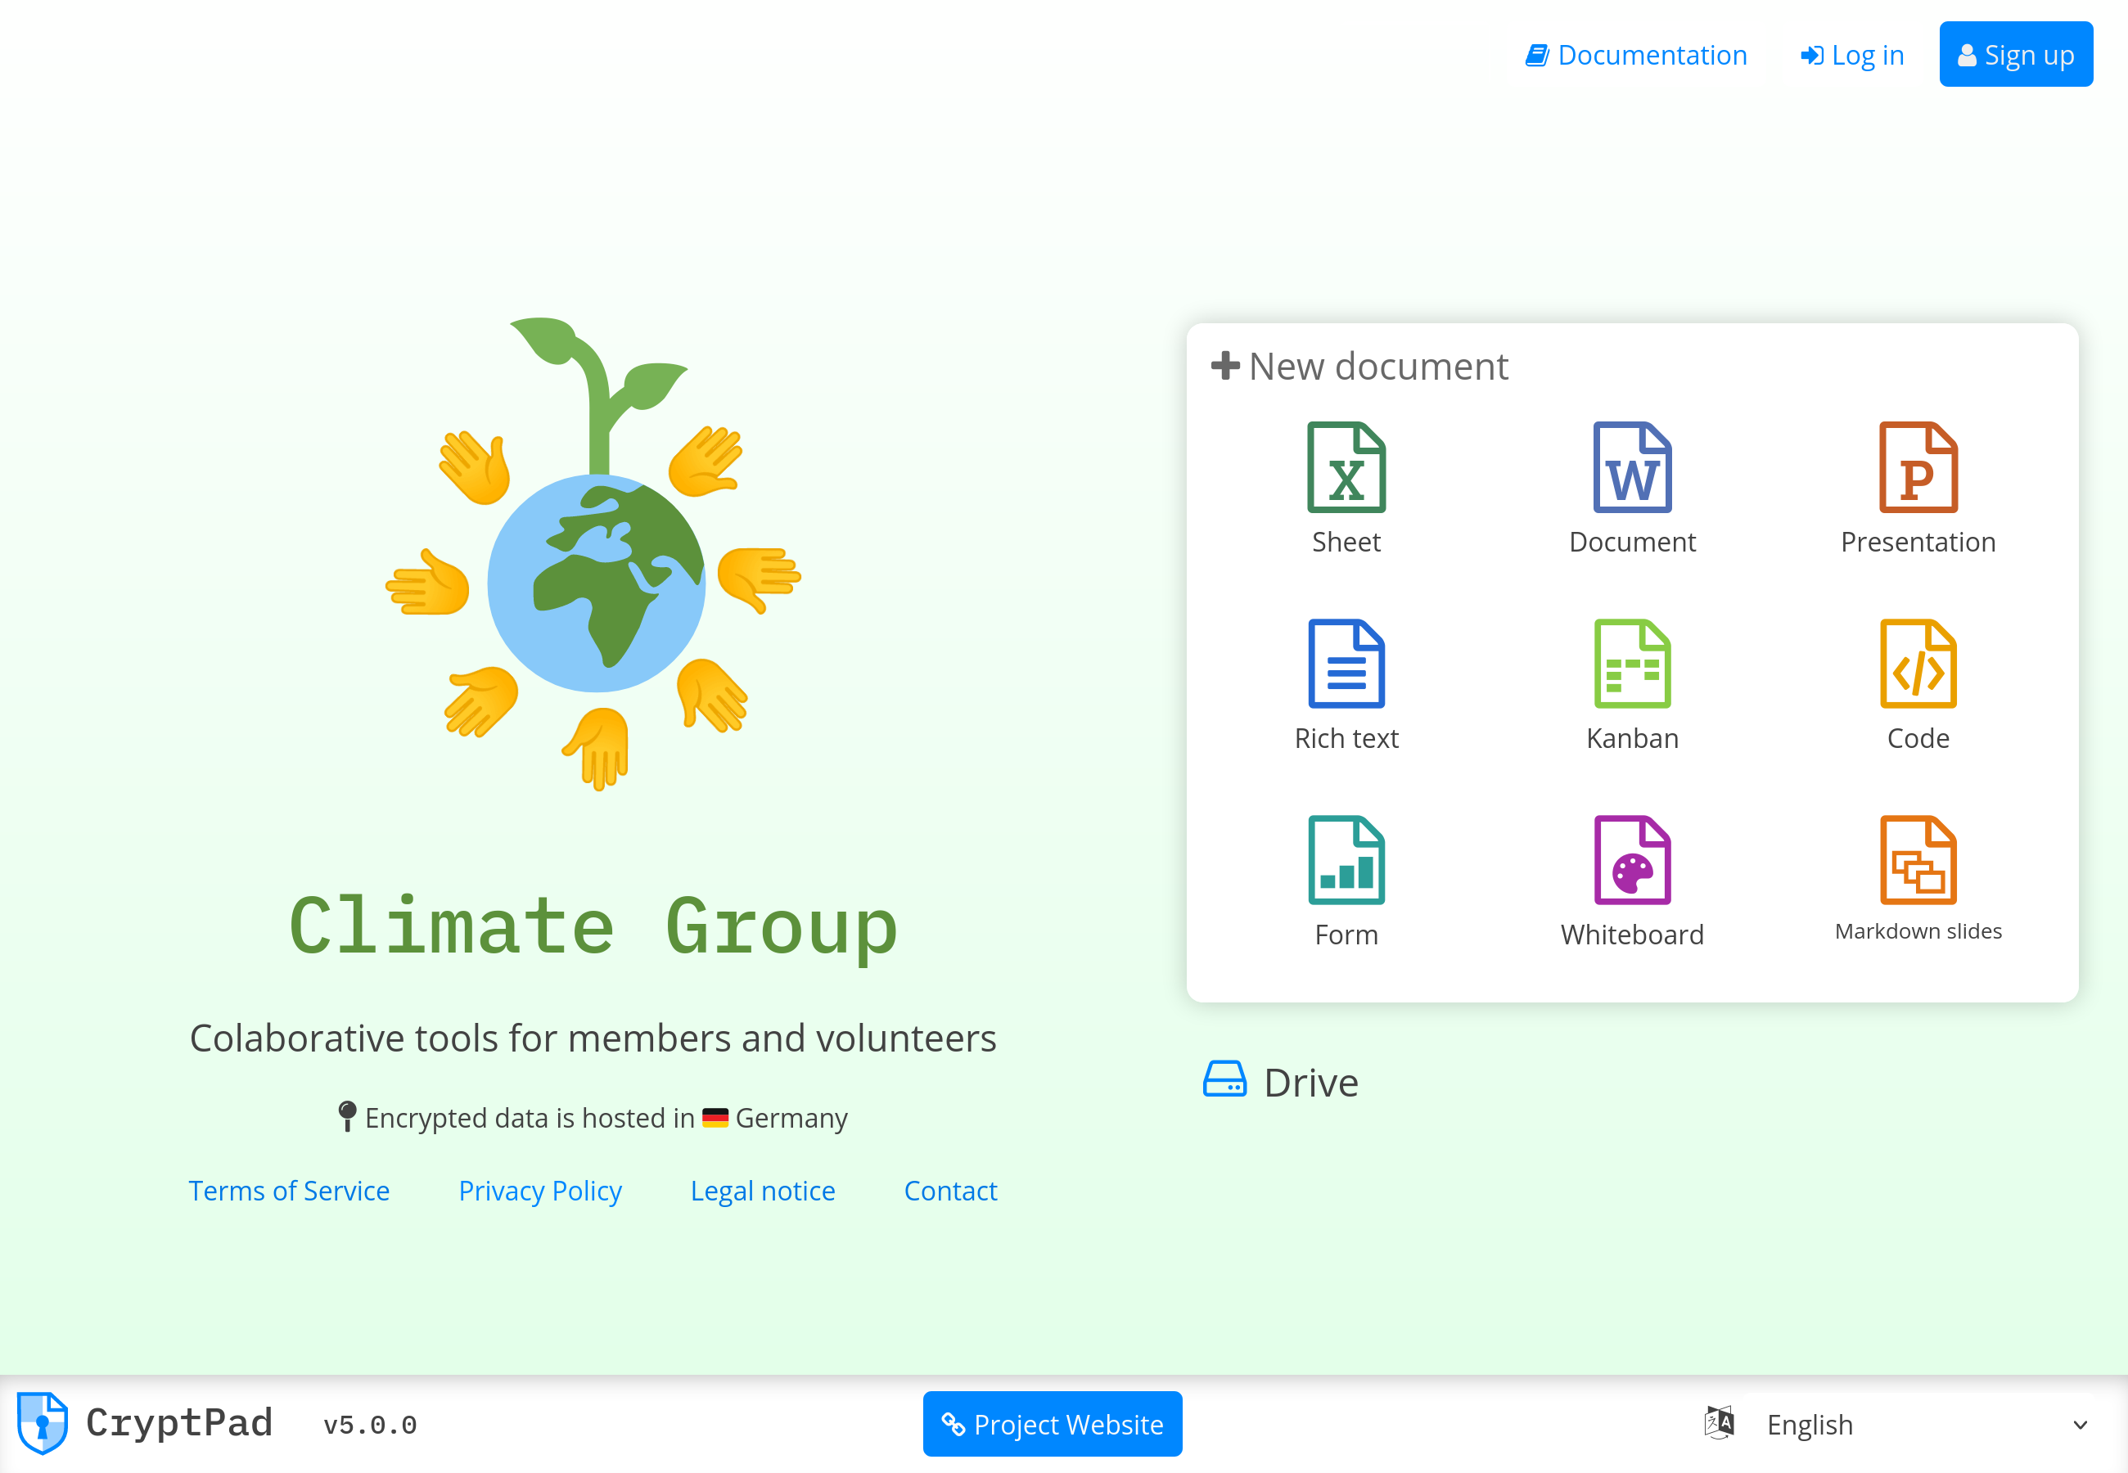Create a new Sheet document

pyautogui.click(x=1346, y=486)
